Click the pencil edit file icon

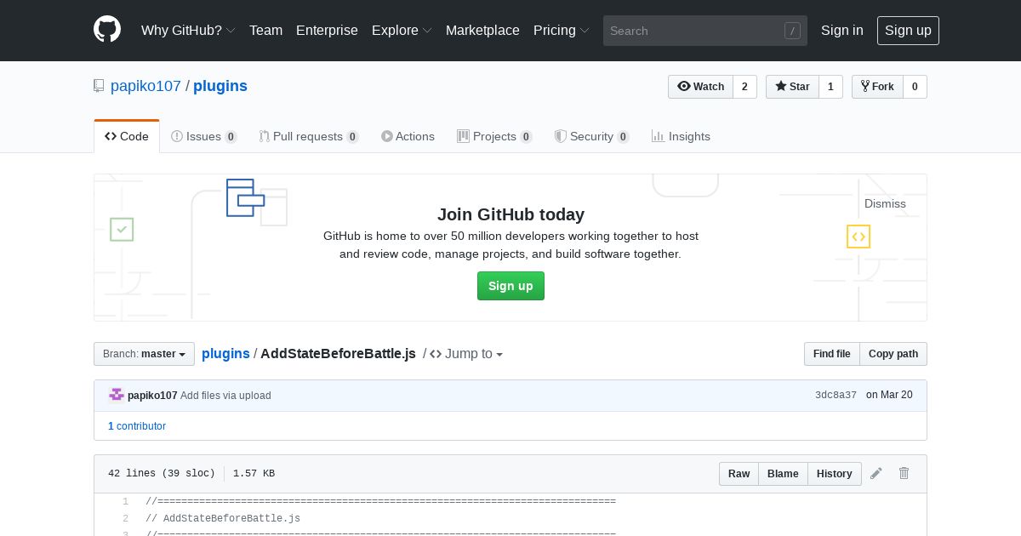click(876, 473)
